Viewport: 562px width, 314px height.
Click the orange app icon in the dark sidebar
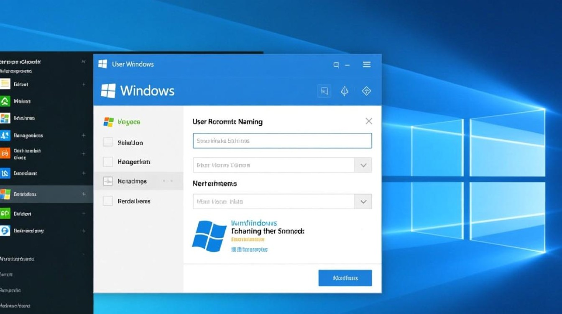[6, 153]
